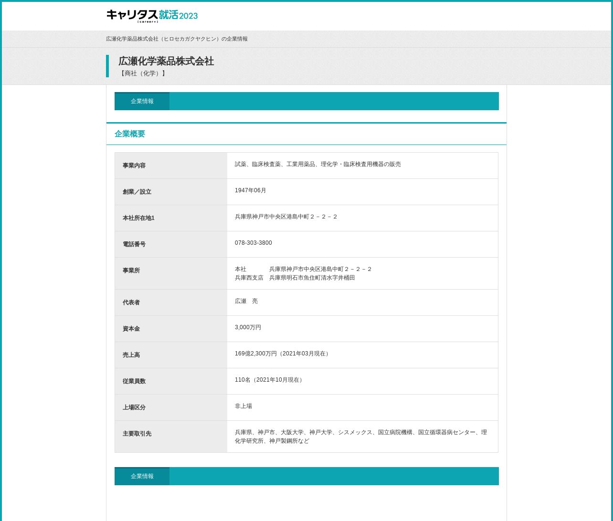Viewport: 613px width, 521px height.
Task: Click the 本社所在地1 row label
Action: tap(138, 218)
